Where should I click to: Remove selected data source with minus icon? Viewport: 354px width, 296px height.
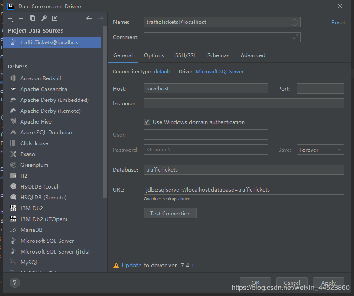(21, 18)
